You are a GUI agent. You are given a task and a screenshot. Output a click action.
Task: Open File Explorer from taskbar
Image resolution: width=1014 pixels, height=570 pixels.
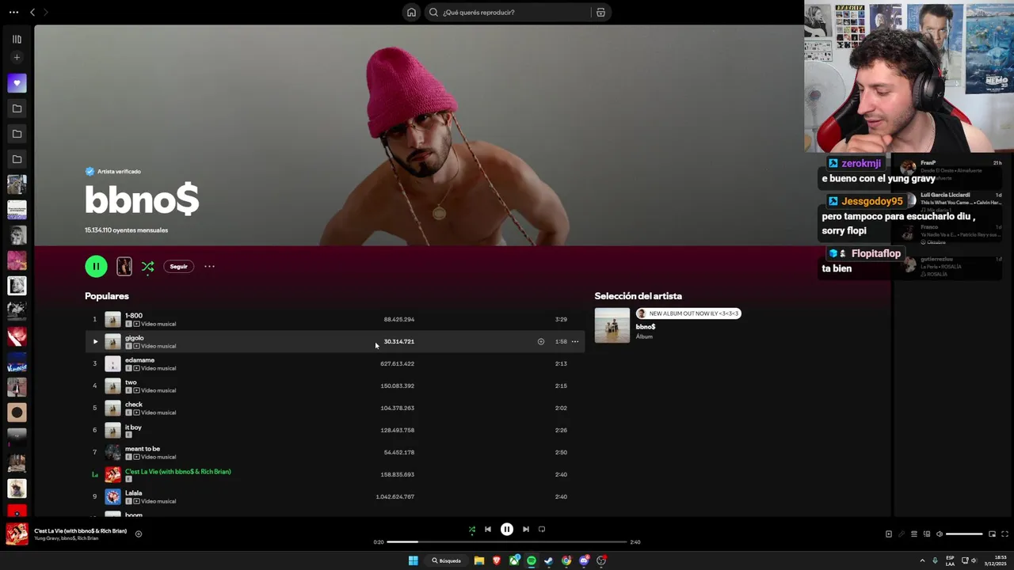pyautogui.click(x=479, y=560)
